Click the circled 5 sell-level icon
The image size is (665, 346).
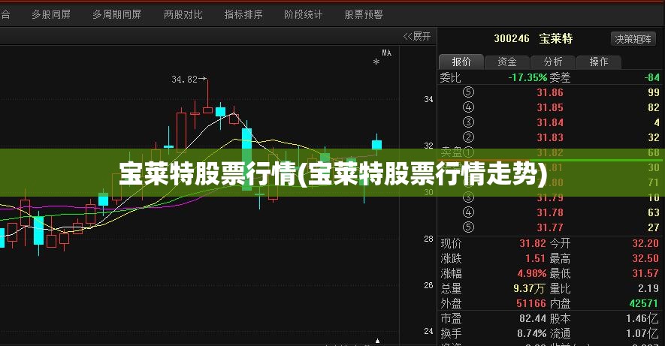468,92
